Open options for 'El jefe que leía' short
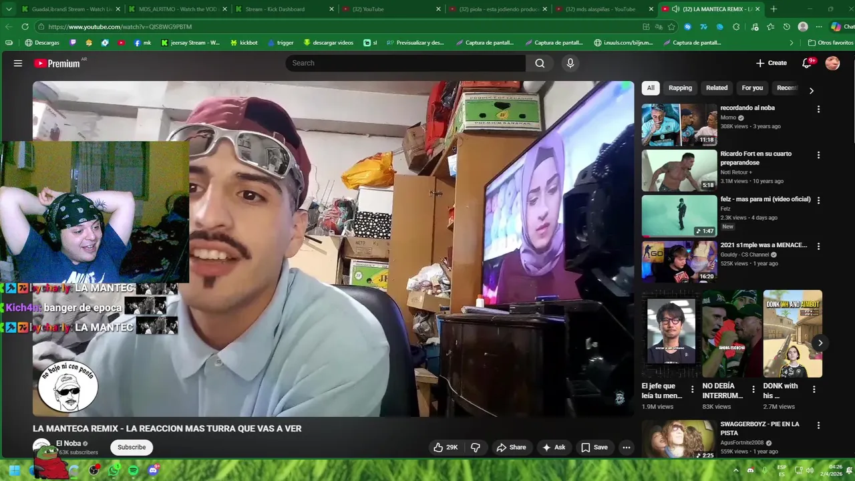 692,389
